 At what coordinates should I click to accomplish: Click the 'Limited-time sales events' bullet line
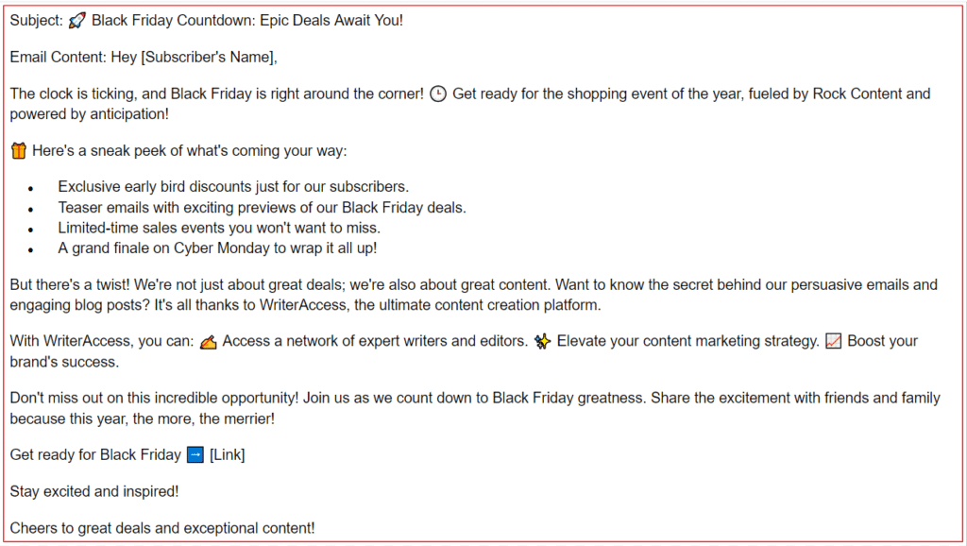[x=218, y=228]
